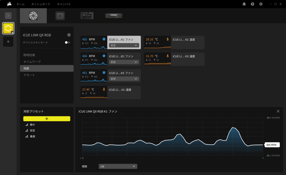Expand the sidebar with the arrow button
This screenshot has width=286, height=175.
tap(8, 16)
